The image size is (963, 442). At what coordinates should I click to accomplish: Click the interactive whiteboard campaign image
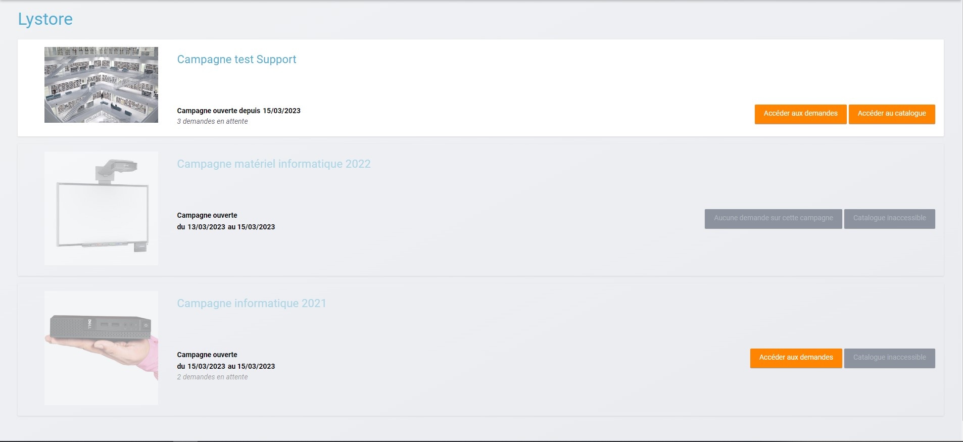101,208
